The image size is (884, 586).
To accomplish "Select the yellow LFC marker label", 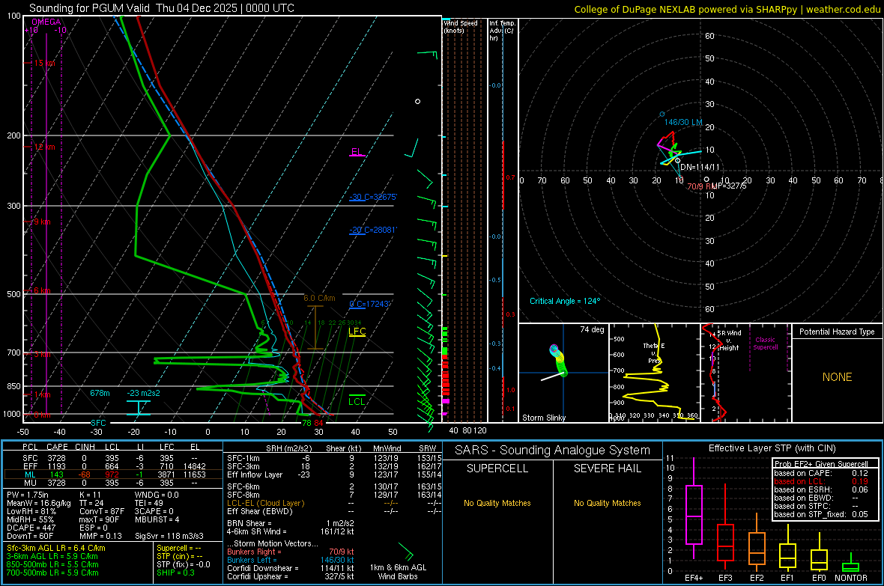I will coord(357,332).
